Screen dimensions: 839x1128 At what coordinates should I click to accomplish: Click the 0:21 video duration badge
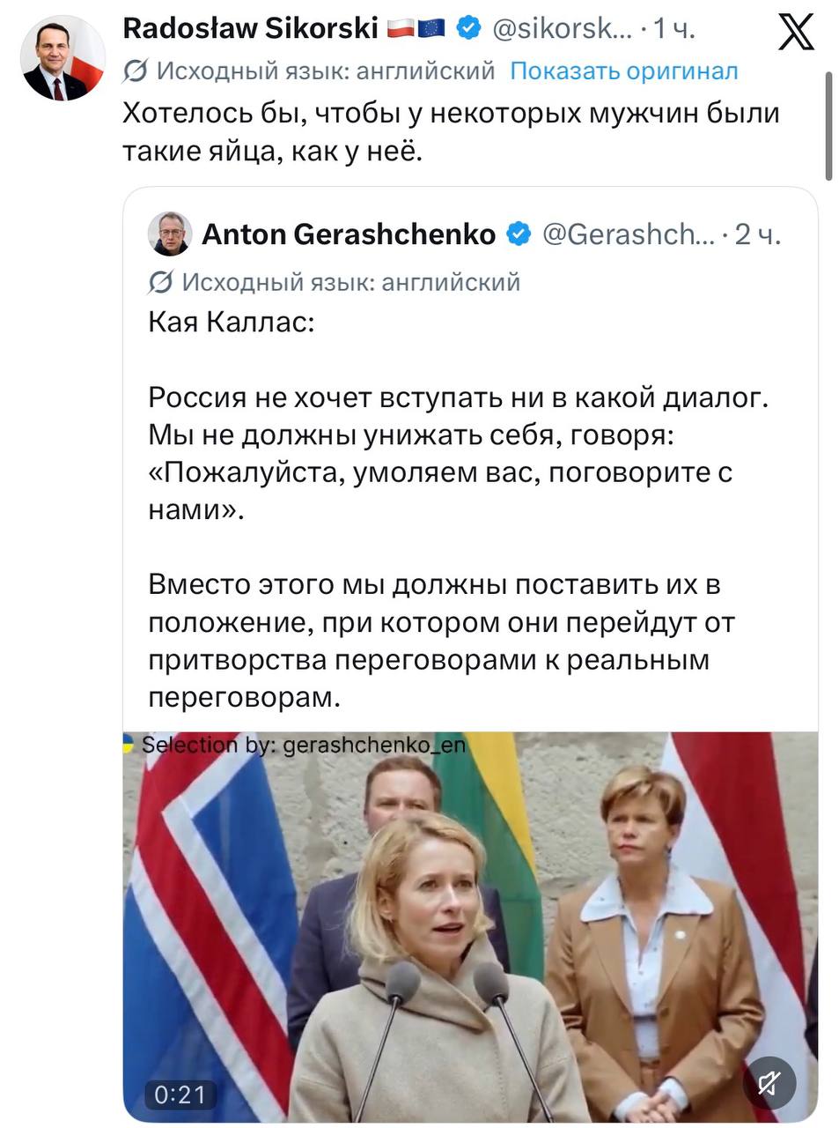[180, 1095]
